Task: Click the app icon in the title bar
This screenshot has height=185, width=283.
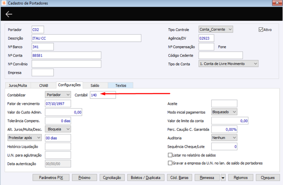Action: tap(4, 3)
